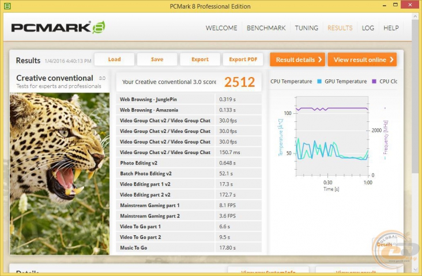Click View result online button
This screenshot has height=276, width=422.
click(x=362, y=60)
